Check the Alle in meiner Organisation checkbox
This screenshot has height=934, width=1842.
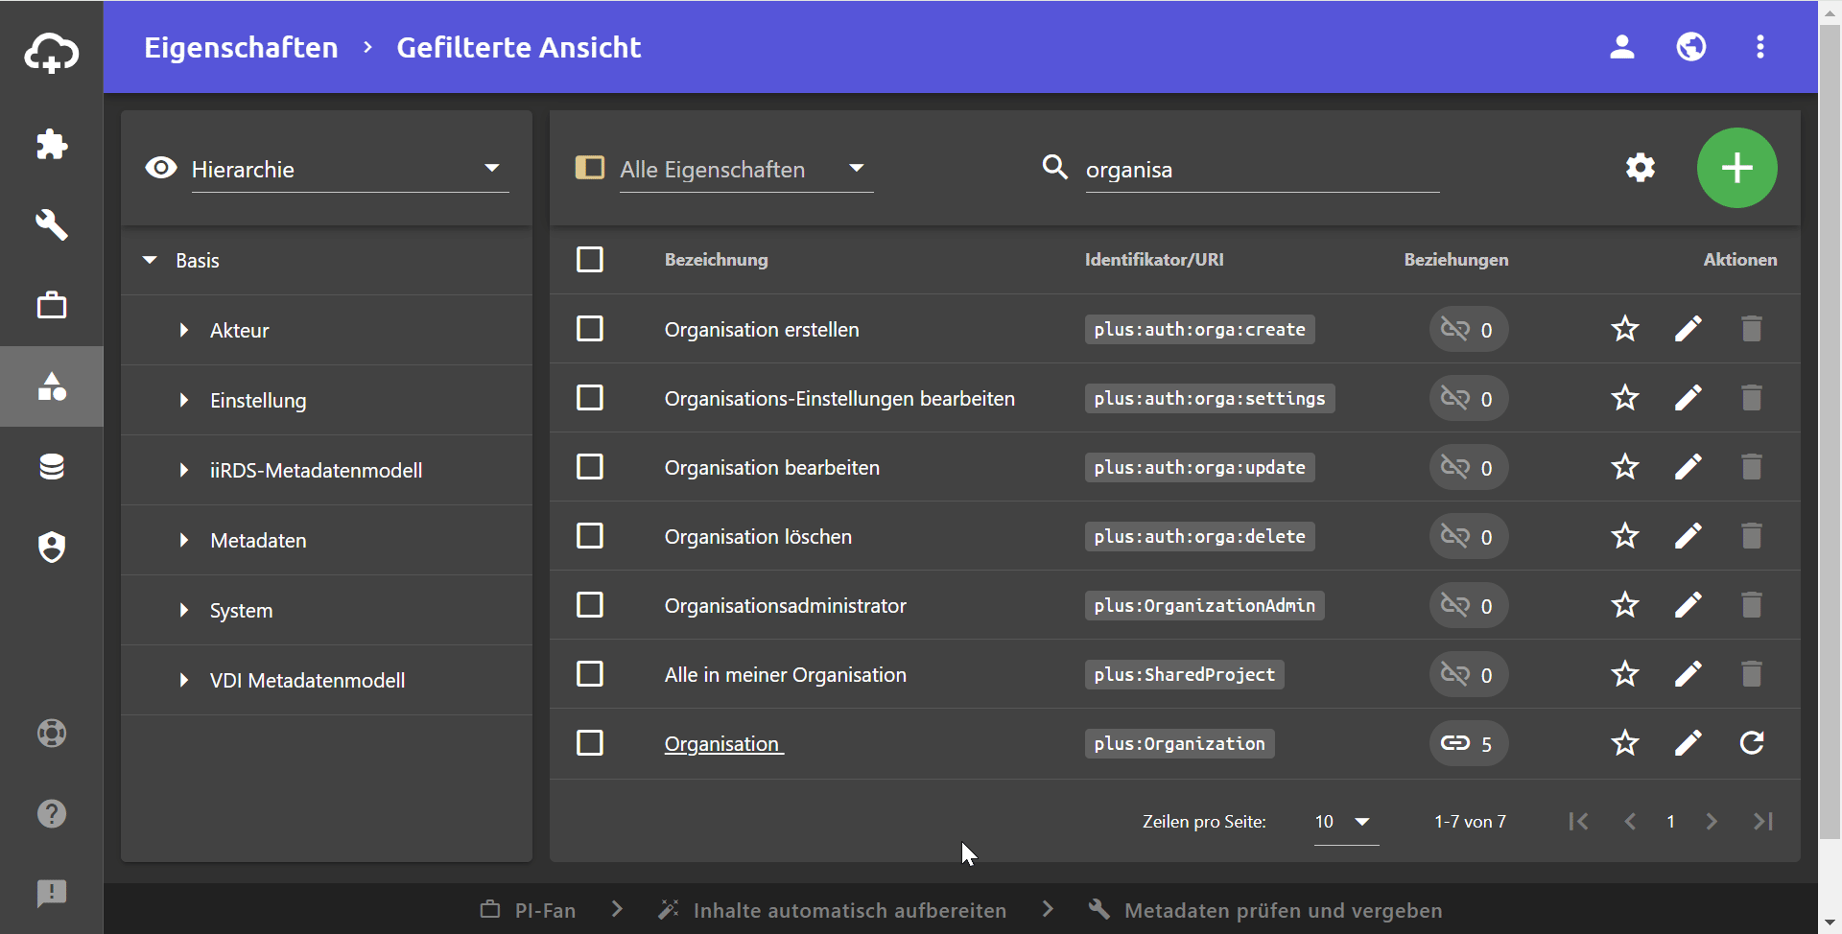point(590,674)
